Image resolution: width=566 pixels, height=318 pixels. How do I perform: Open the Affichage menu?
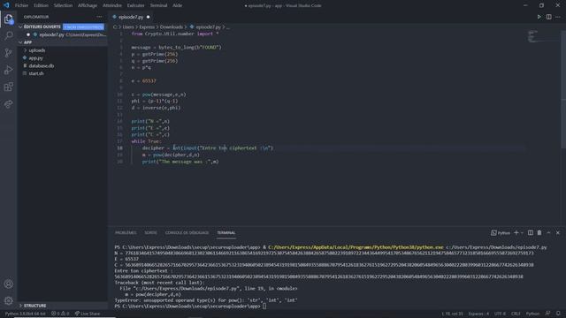[x=88, y=5]
